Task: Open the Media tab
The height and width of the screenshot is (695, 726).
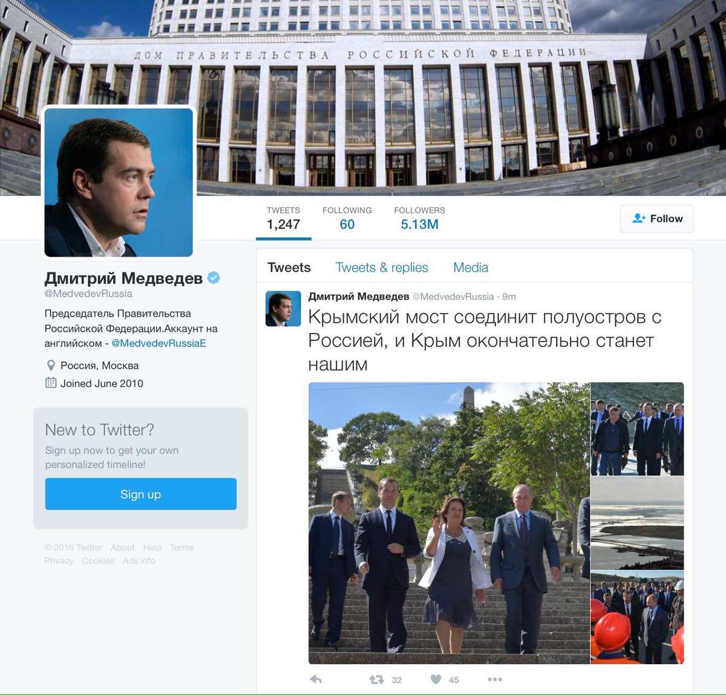Action: (471, 268)
